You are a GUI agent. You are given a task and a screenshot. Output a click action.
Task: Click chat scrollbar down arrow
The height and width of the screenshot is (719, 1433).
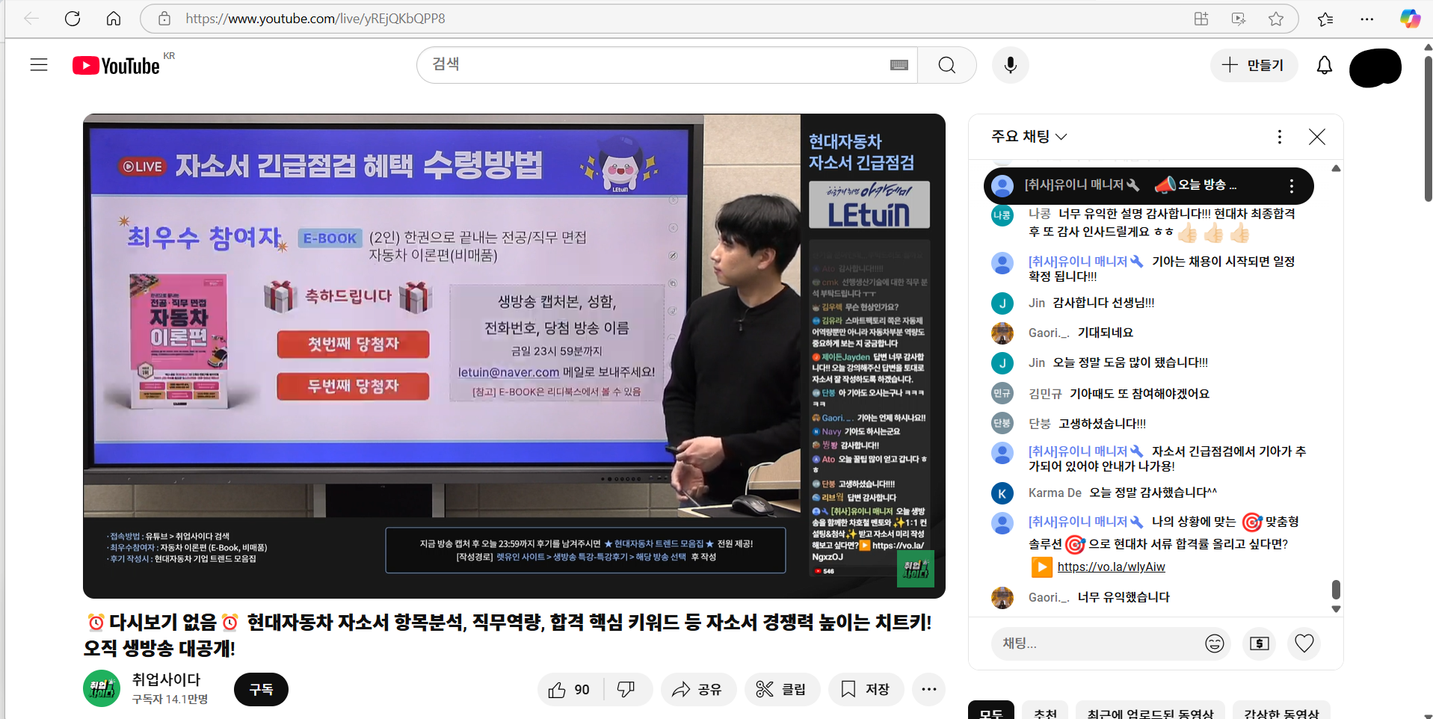pyautogui.click(x=1336, y=609)
